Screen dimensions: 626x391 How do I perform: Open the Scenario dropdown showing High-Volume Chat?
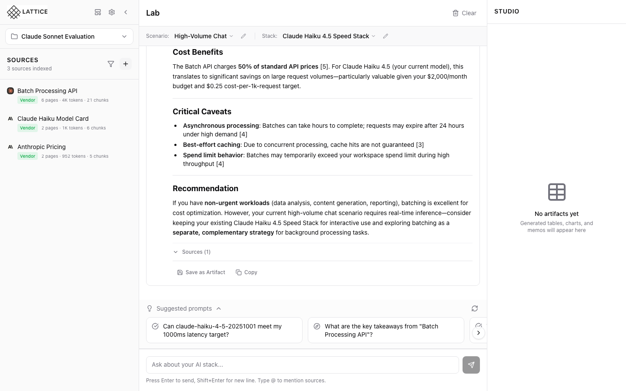click(x=203, y=36)
